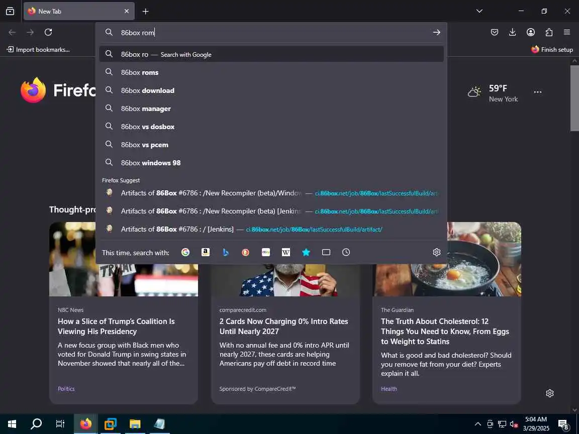
Task: Open Windows taskbar search
Action: click(36, 423)
